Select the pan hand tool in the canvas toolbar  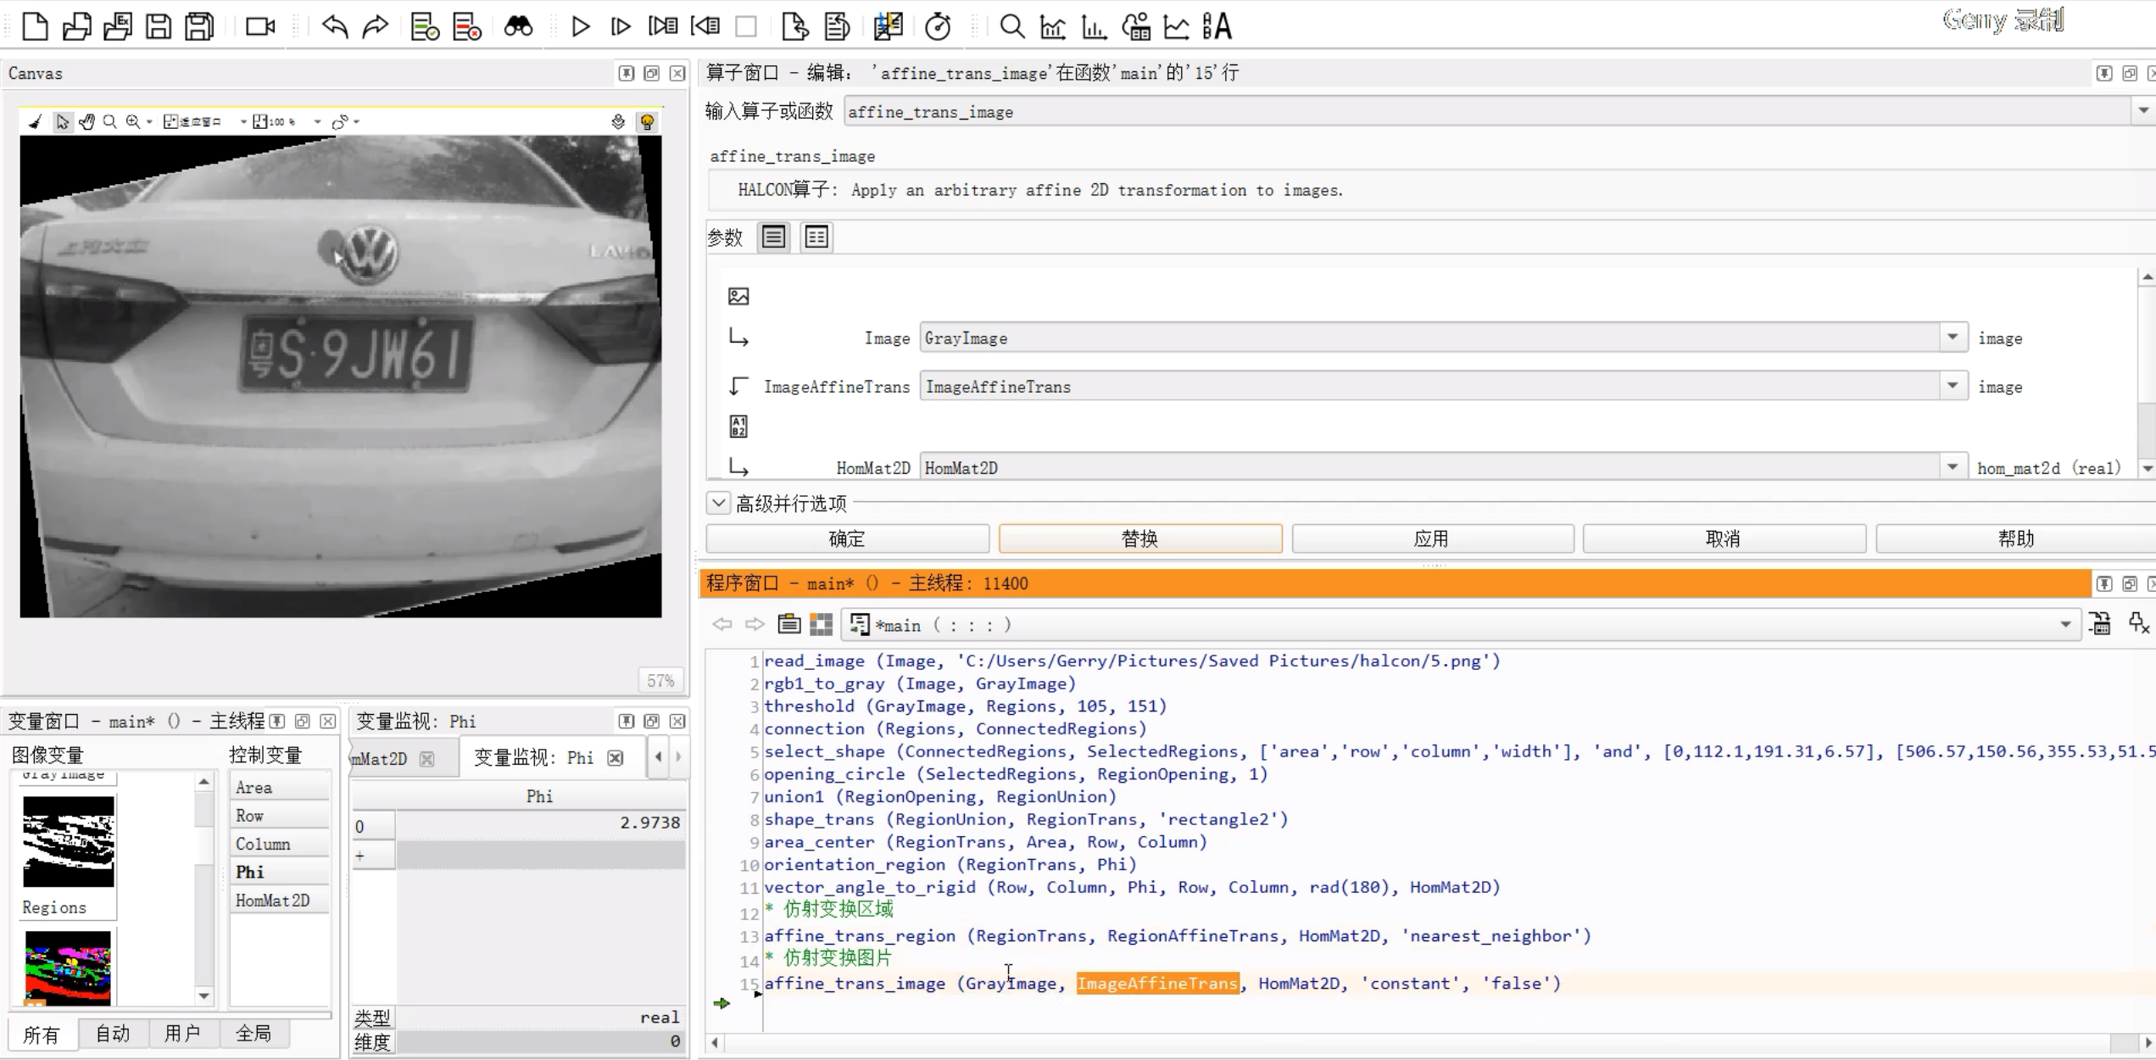[86, 122]
